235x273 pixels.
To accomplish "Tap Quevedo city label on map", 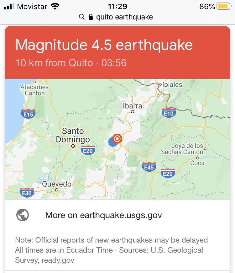I will (57, 184).
